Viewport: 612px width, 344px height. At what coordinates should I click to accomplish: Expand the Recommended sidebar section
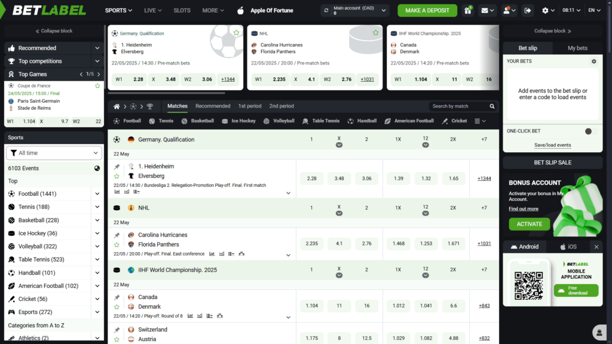53,48
